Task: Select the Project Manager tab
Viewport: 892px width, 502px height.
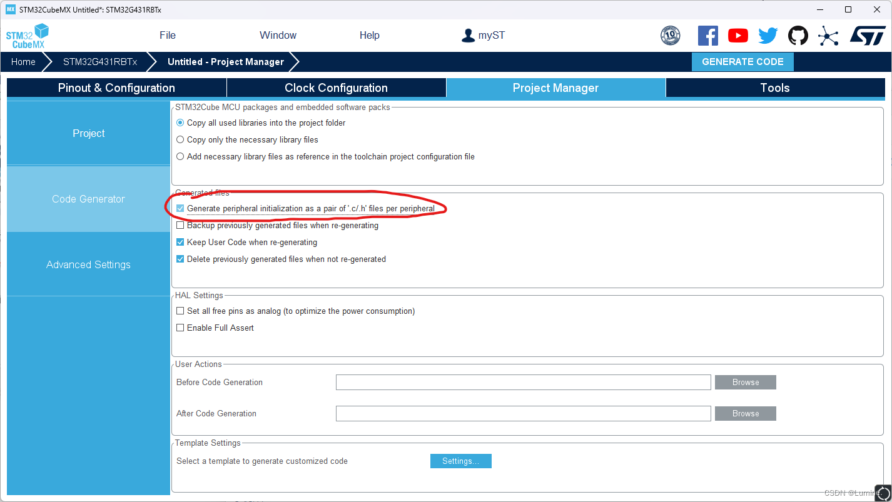Action: pyautogui.click(x=556, y=88)
